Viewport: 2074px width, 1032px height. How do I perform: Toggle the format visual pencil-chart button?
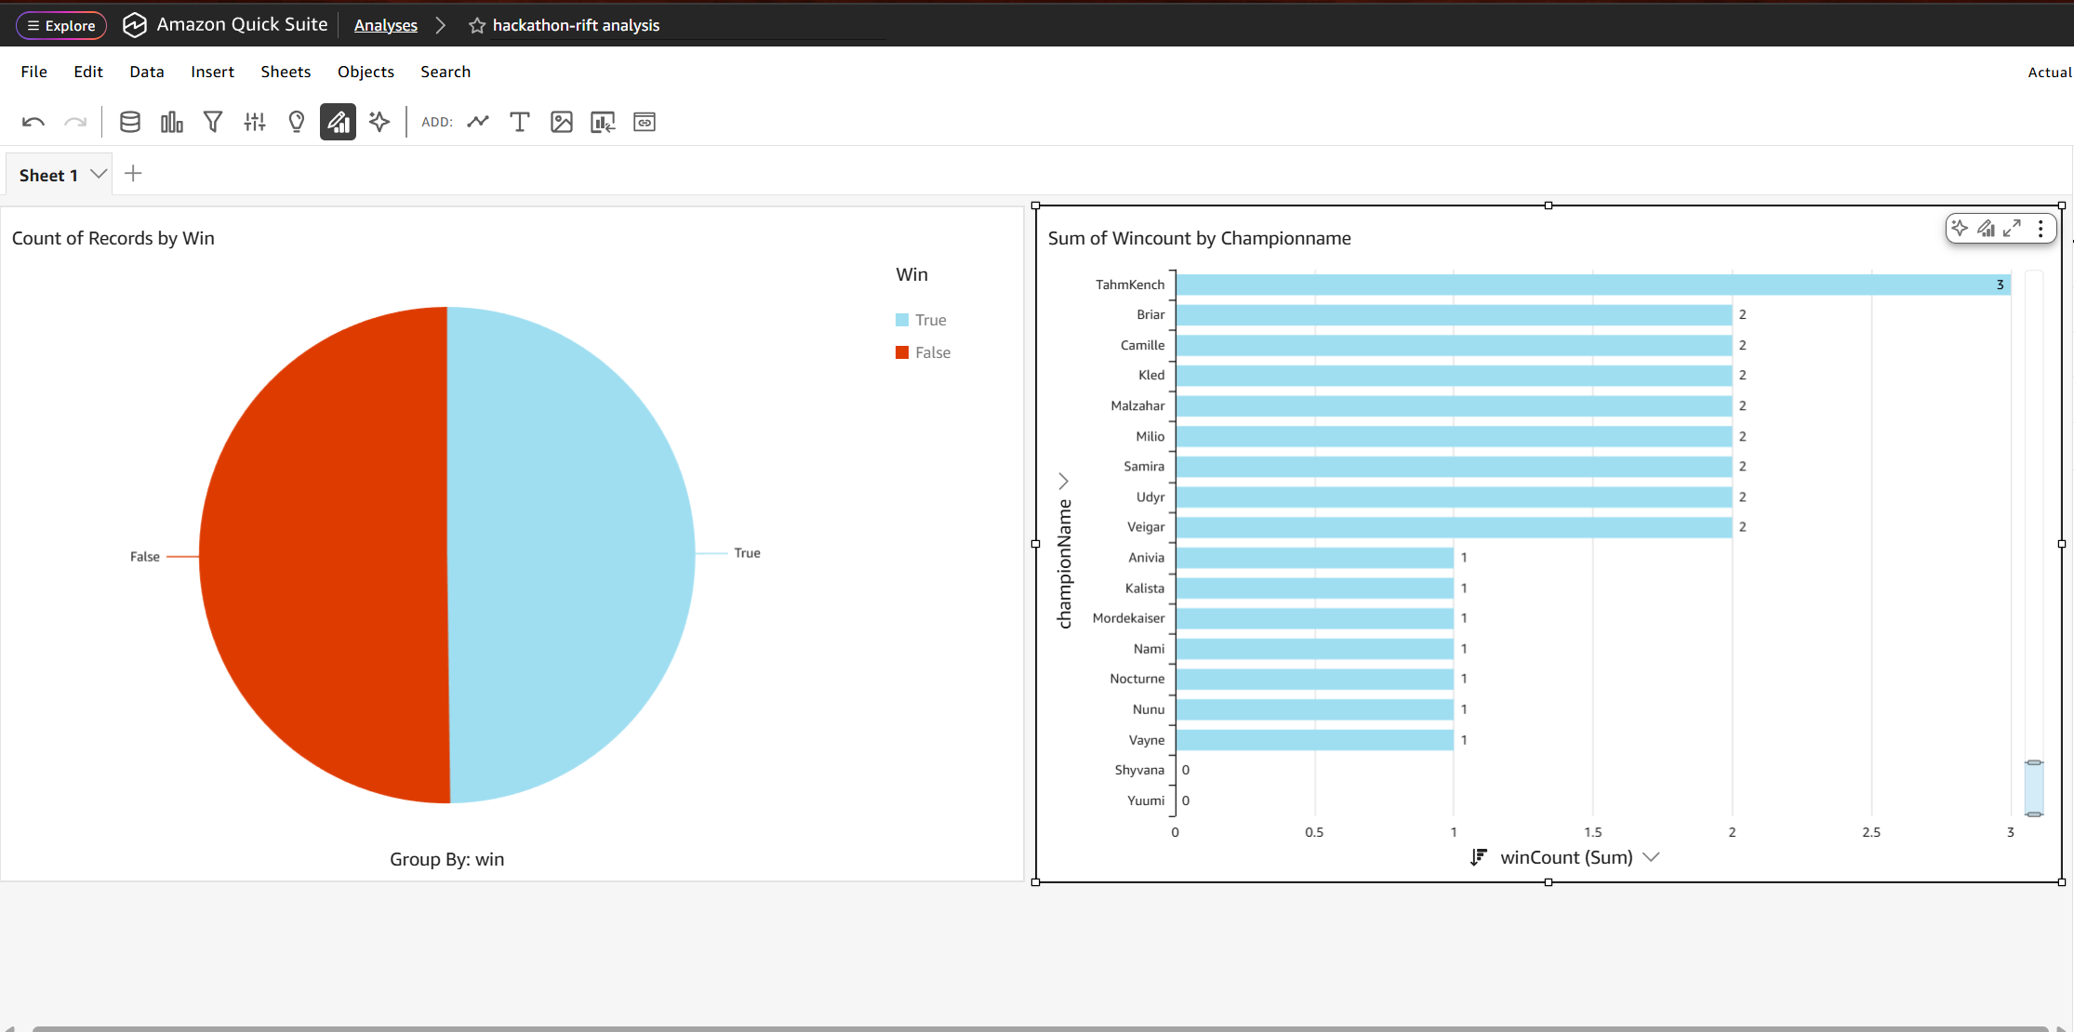pyautogui.click(x=338, y=122)
